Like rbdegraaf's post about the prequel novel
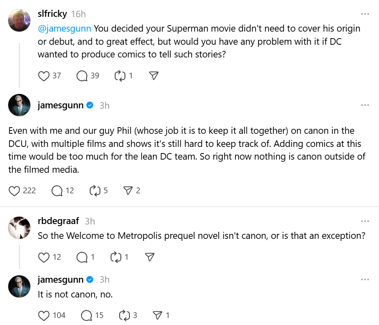This screenshot has height=325, width=379. (43, 257)
